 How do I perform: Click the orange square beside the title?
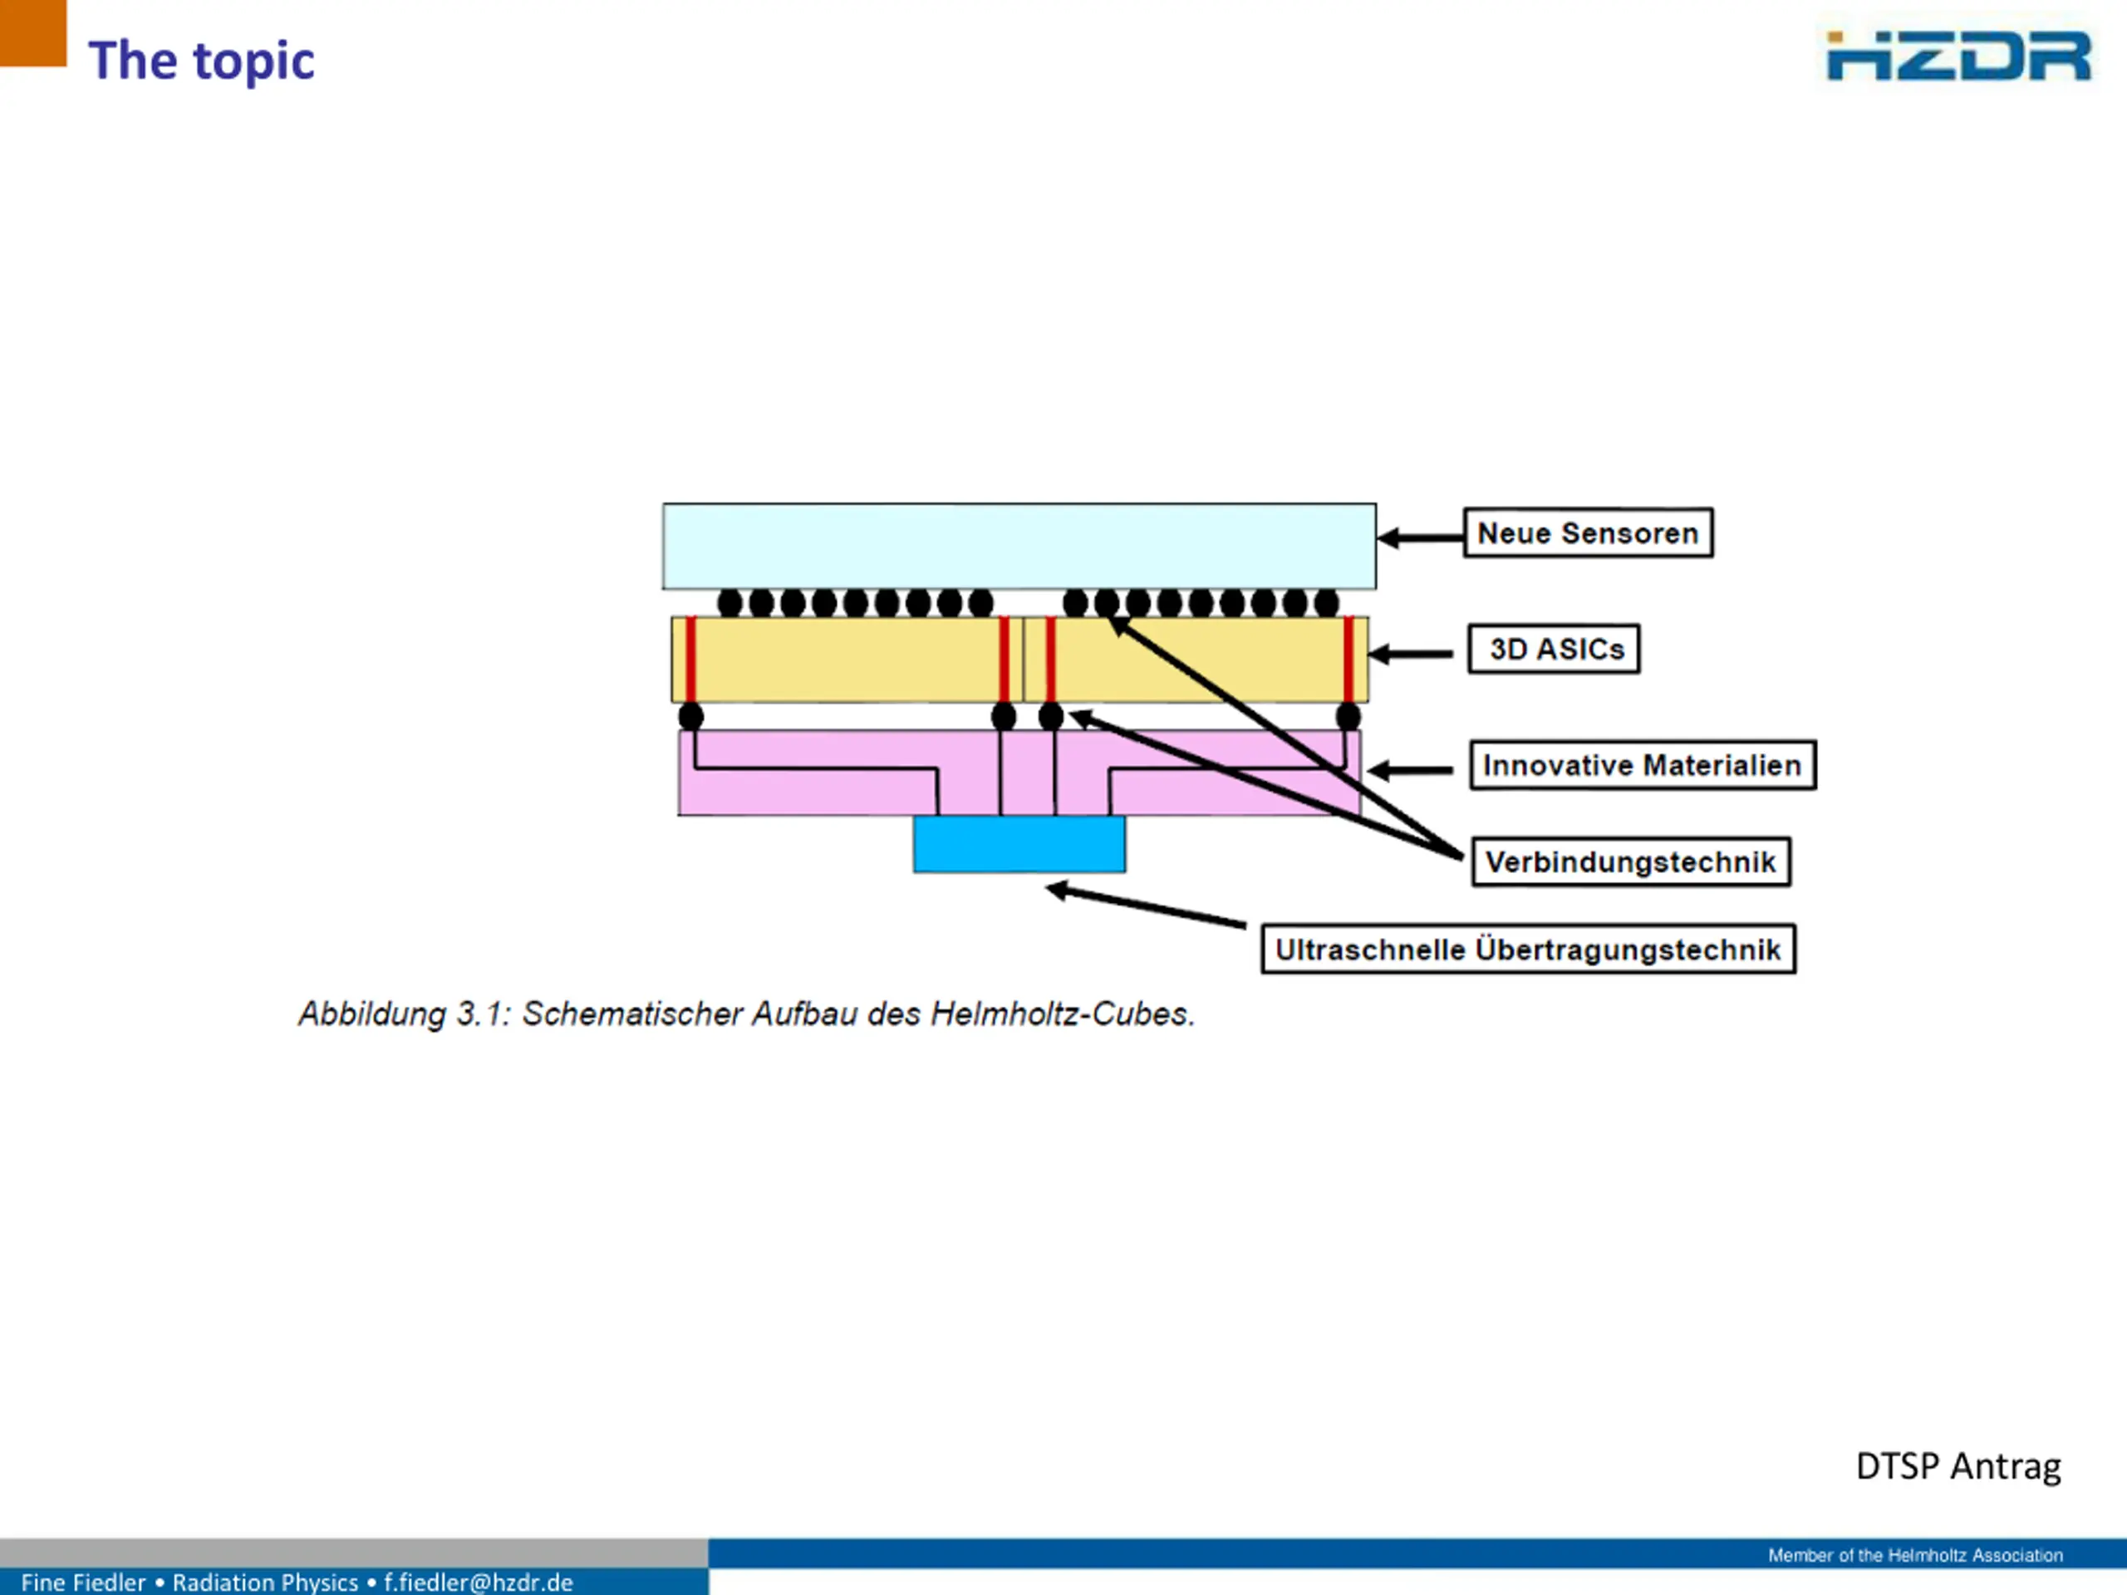[32, 32]
